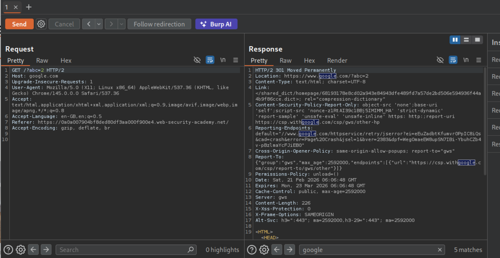500x258 pixels.
Task: Select side-by-side split layout view
Action: [x=455, y=40]
